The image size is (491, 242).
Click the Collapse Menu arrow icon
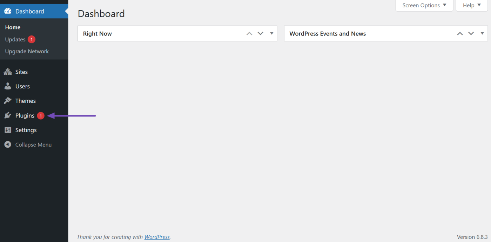click(x=8, y=144)
